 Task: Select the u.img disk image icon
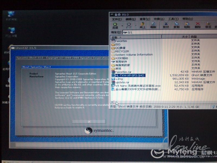tap(113, 79)
